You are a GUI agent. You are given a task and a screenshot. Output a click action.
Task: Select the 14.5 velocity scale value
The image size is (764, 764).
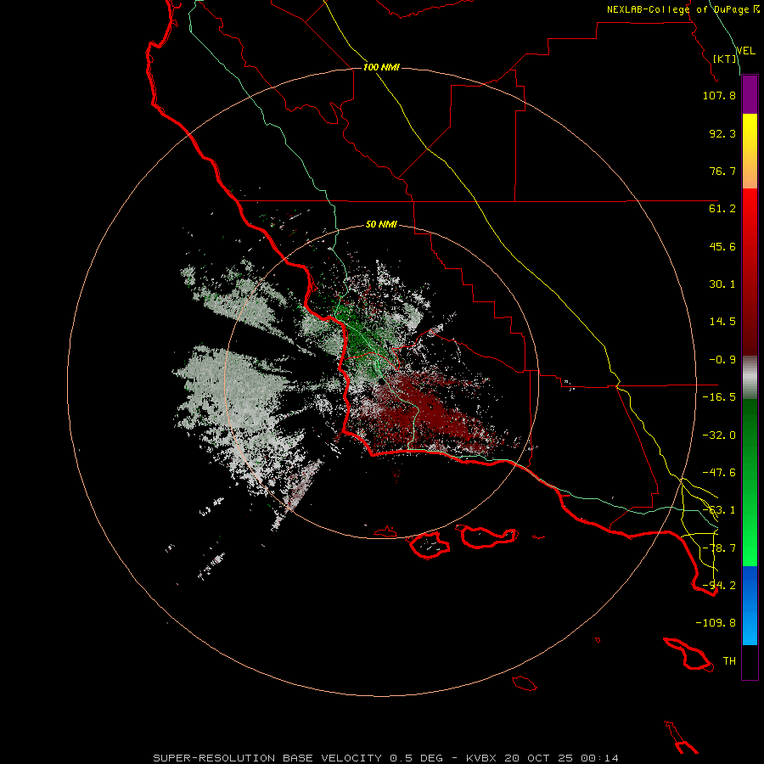(722, 322)
